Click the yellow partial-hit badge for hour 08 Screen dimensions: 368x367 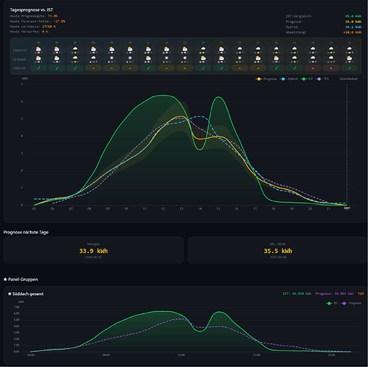pyautogui.click(x=93, y=68)
